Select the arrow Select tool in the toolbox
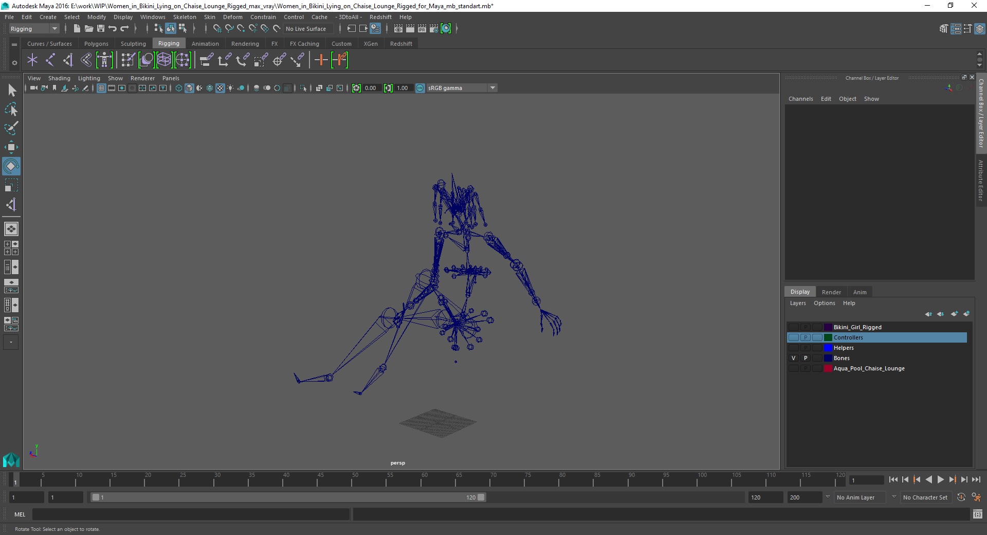 tap(11, 91)
